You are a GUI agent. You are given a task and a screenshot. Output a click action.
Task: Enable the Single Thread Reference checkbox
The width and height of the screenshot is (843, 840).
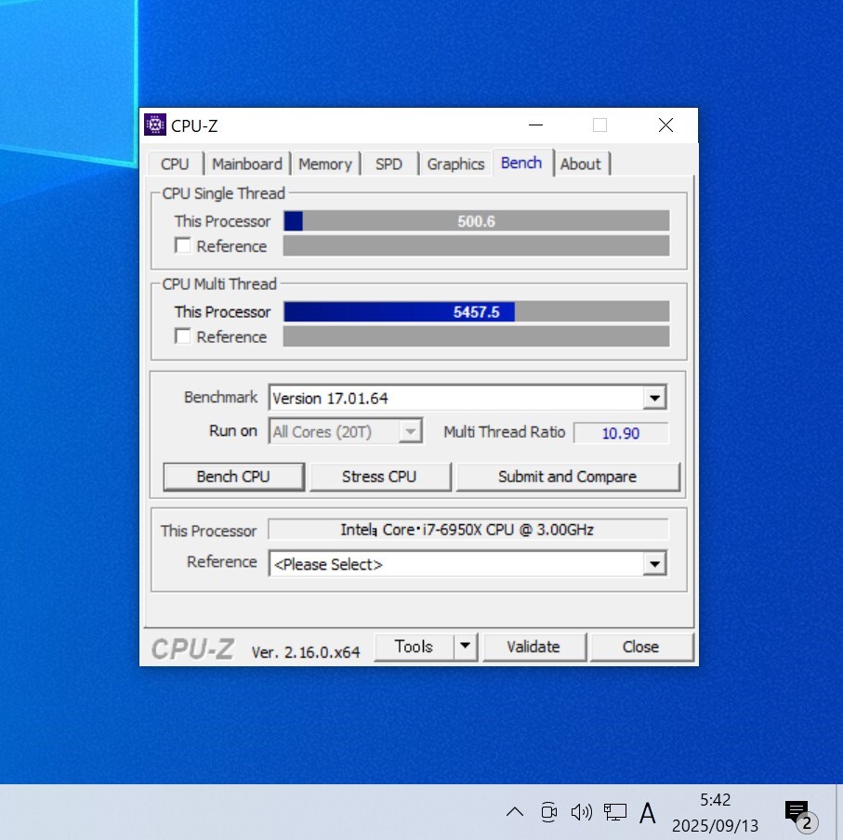coord(183,246)
